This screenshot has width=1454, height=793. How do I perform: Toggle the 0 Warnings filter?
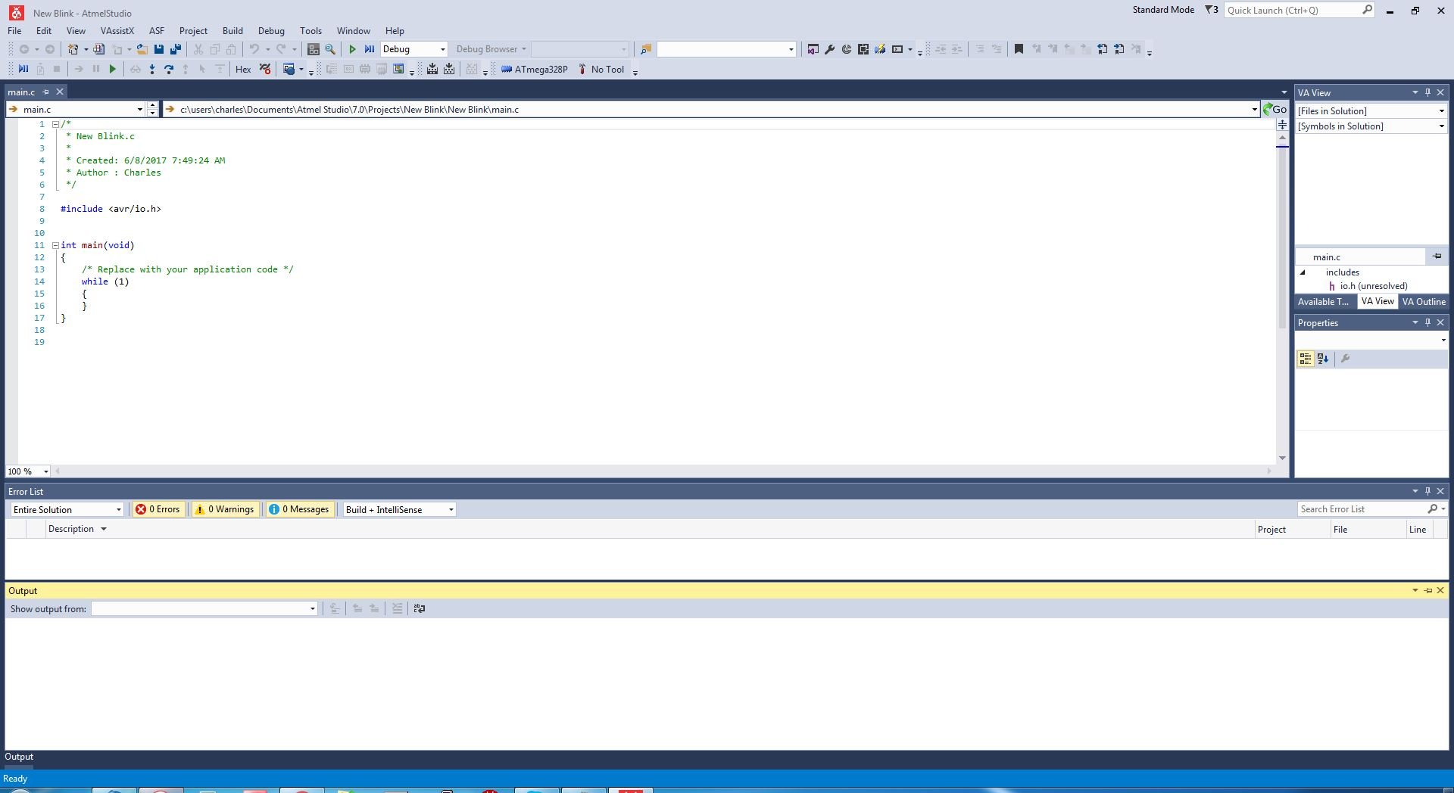[225, 509]
